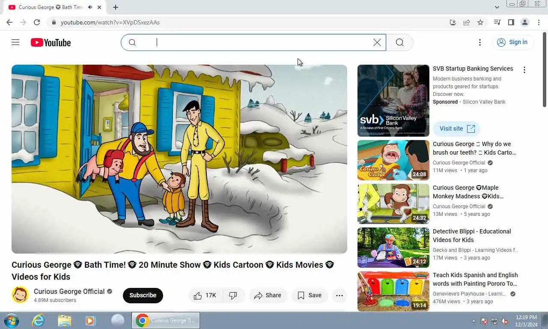Image resolution: width=548 pixels, height=329 pixels.
Task: Open the Painting Pororo video thumbnail
Action: (x=393, y=291)
